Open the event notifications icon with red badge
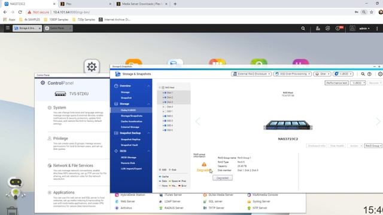Image resolution: width=383 pixels, height=215 pixels. pos(339,28)
